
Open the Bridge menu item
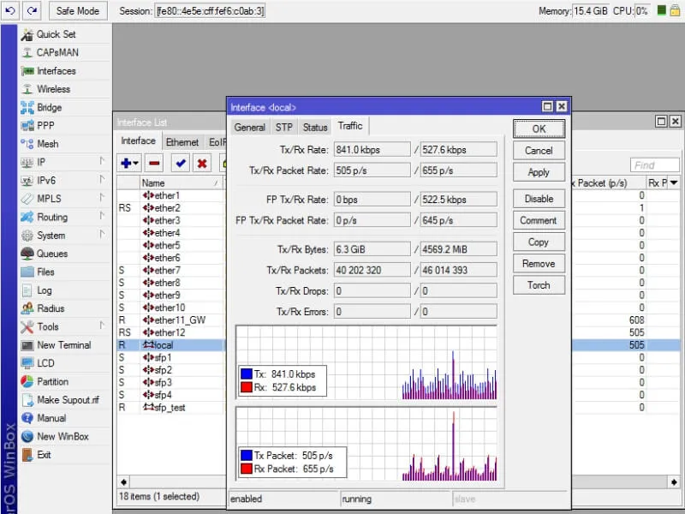click(49, 108)
